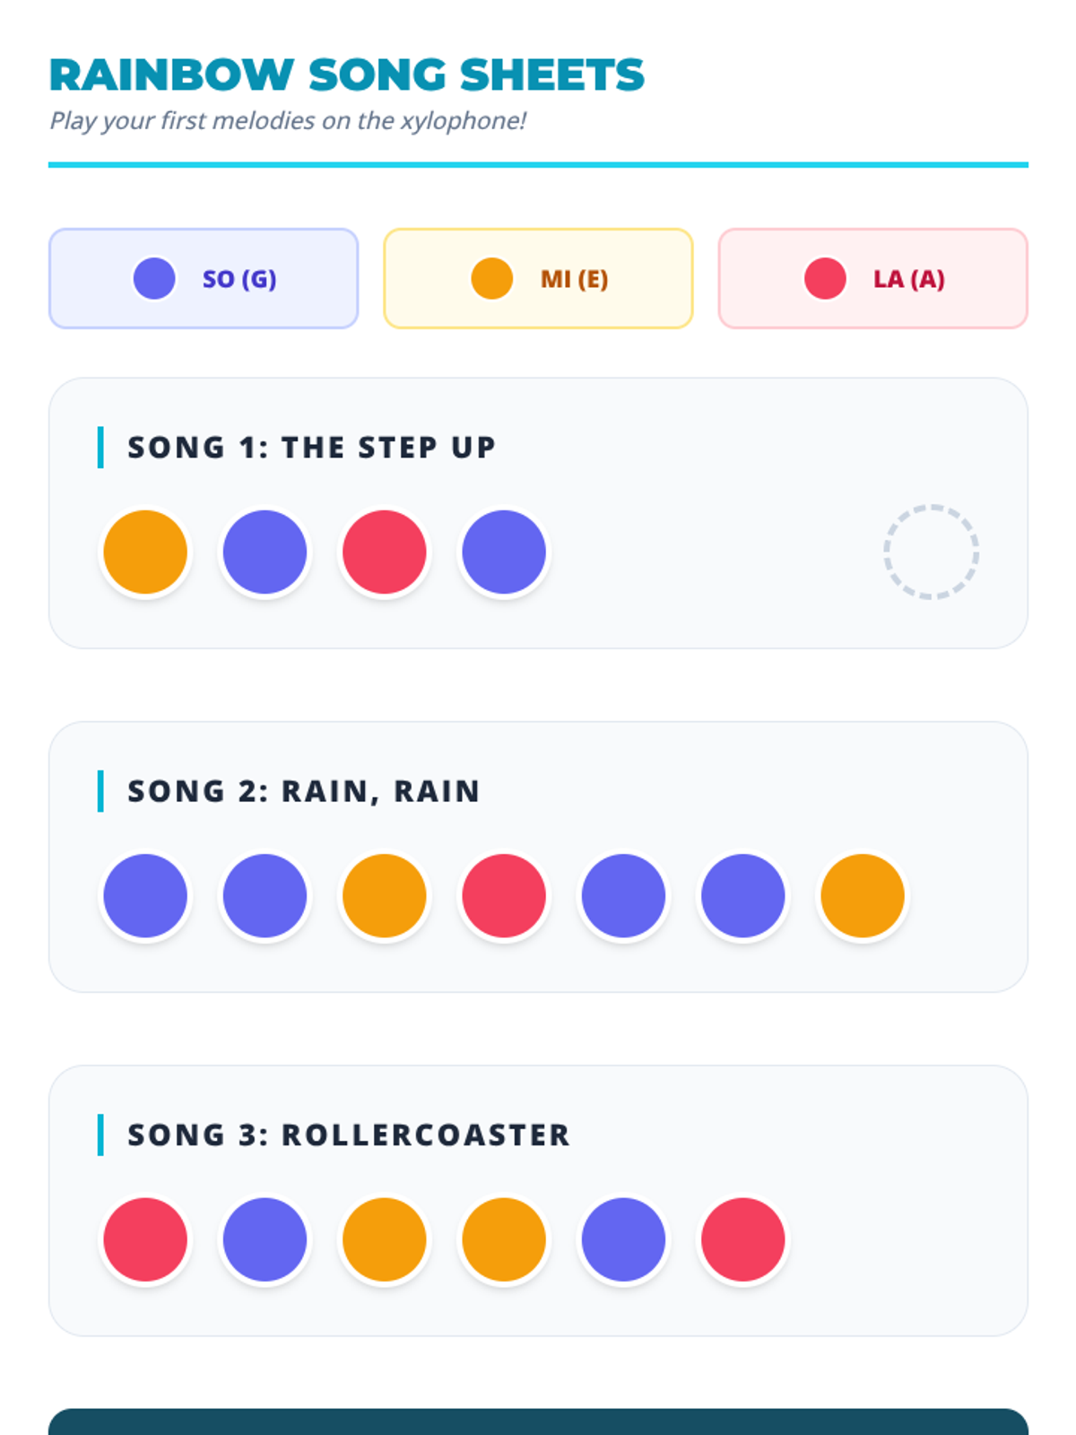This screenshot has width=1076, height=1435.
Task: Click the Song 3: Rollercoaster heading
Action: click(x=348, y=1135)
